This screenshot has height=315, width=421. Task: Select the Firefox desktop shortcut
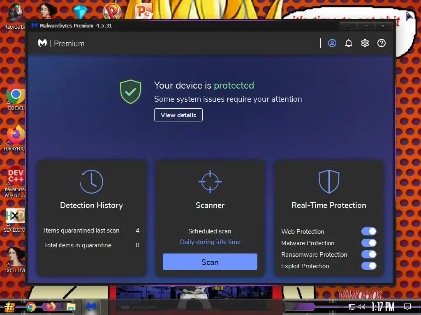click(x=15, y=138)
